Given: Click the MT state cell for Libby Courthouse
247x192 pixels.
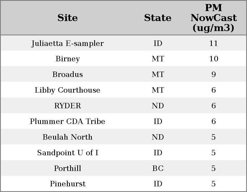Looking at the screenshot, I should (158, 90).
